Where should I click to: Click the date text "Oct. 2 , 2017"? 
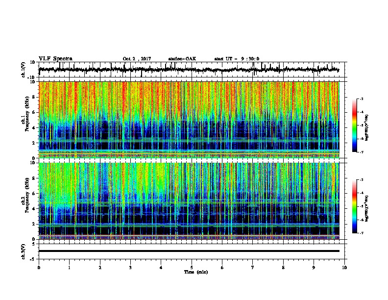point(137,59)
